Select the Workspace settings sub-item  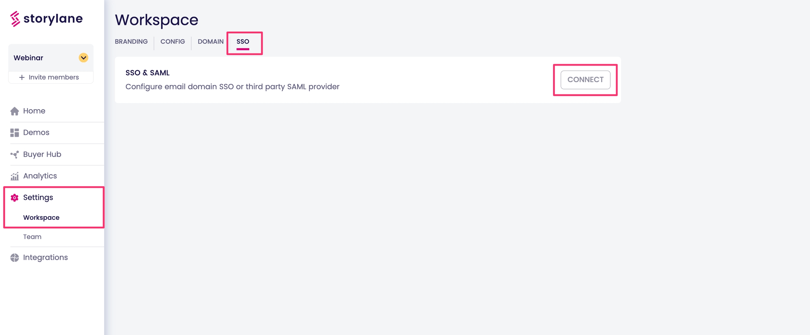pyautogui.click(x=41, y=218)
